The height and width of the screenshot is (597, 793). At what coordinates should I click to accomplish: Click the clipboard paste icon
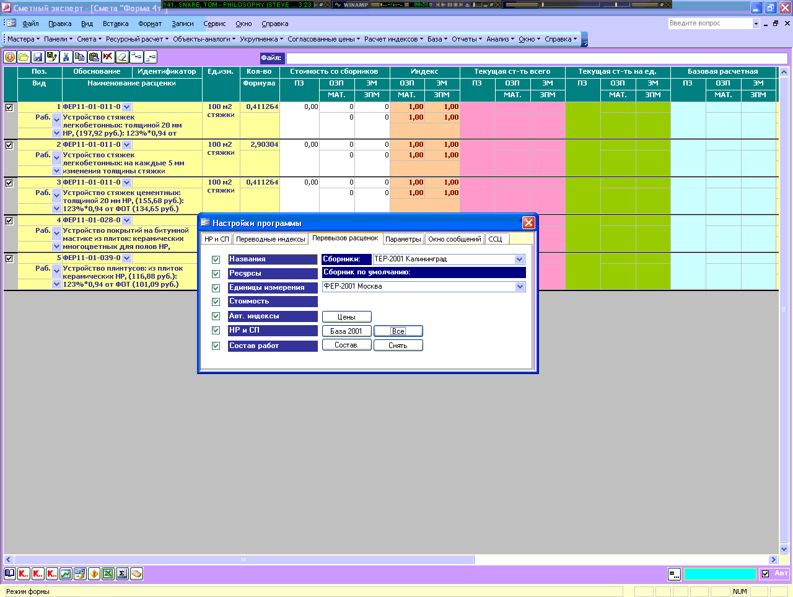pyautogui.click(x=94, y=57)
